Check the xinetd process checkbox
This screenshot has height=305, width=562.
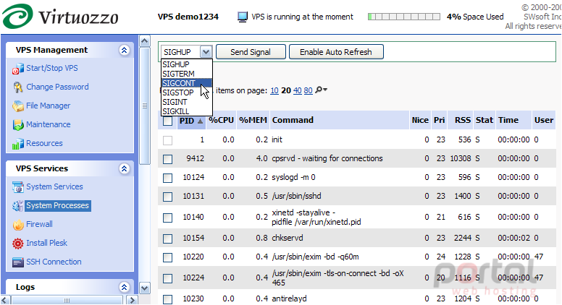tap(167, 218)
